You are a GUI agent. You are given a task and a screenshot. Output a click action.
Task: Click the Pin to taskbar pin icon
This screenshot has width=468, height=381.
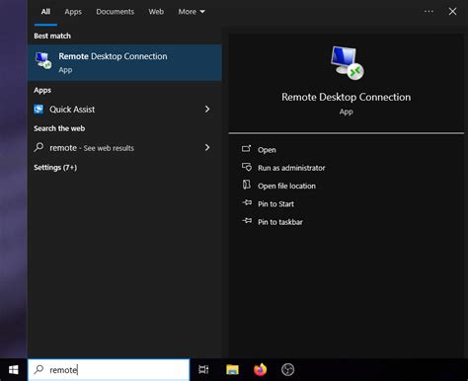(x=247, y=221)
